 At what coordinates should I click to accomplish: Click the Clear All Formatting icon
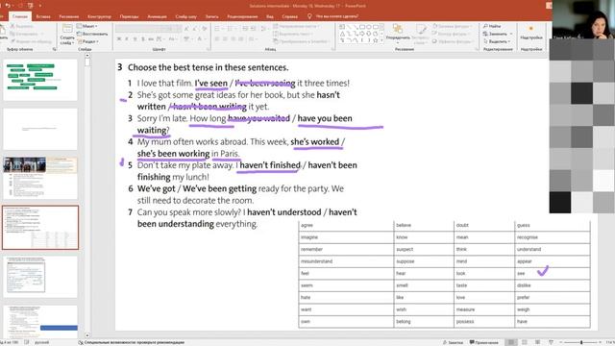(204, 29)
